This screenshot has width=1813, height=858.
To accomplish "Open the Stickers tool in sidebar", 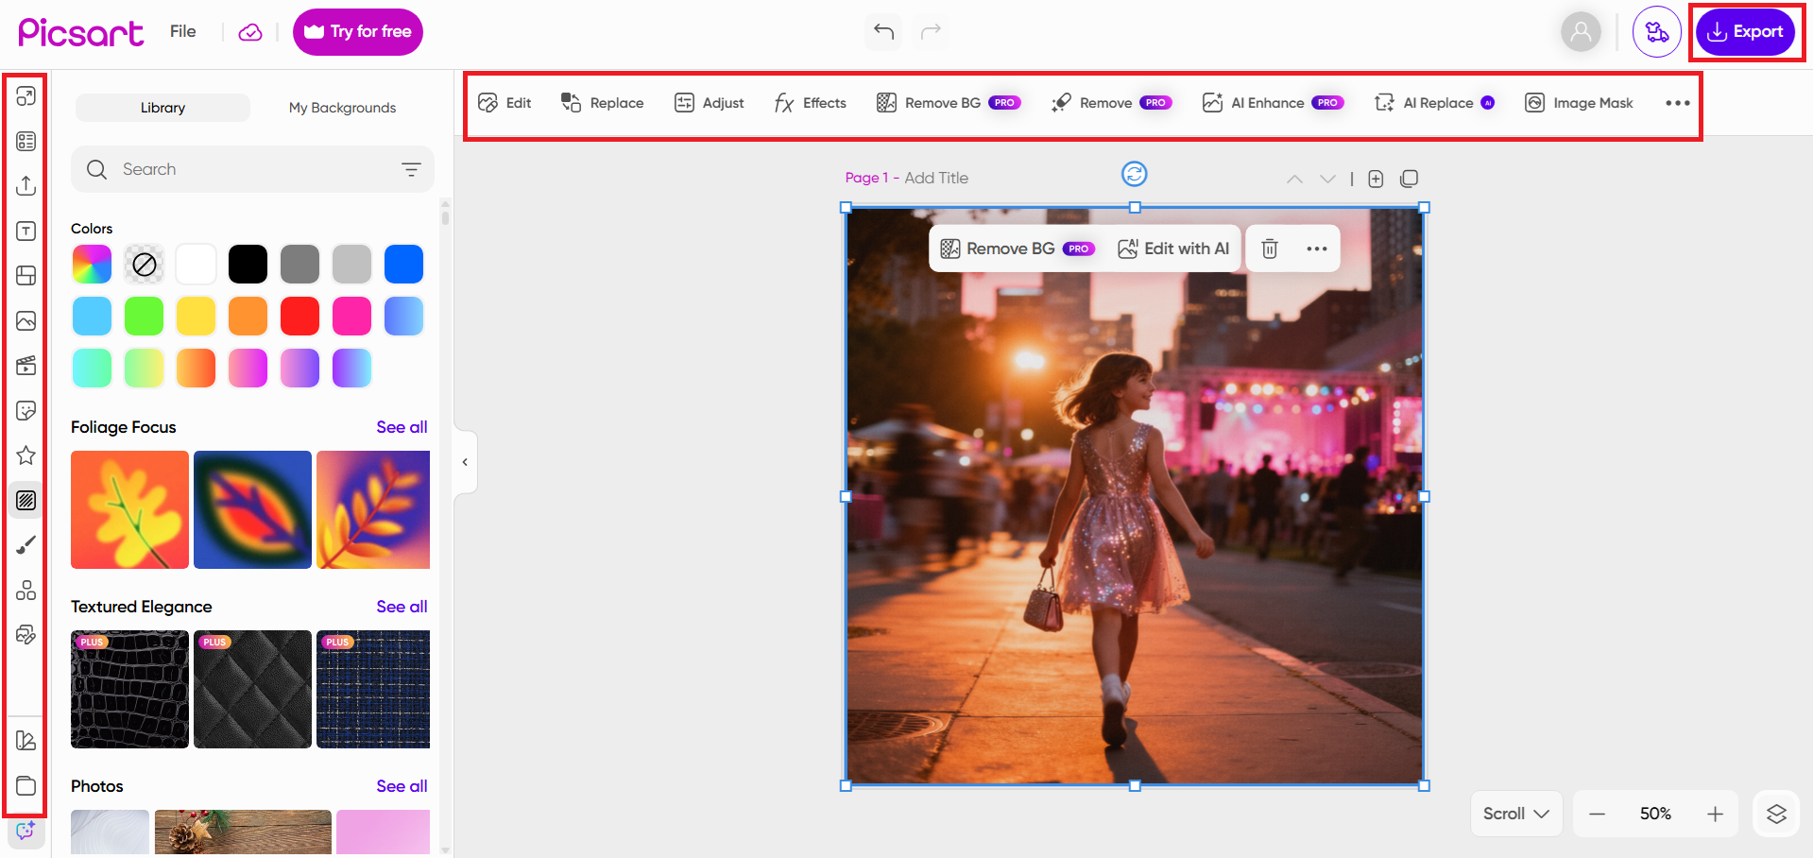I will (26, 411).
